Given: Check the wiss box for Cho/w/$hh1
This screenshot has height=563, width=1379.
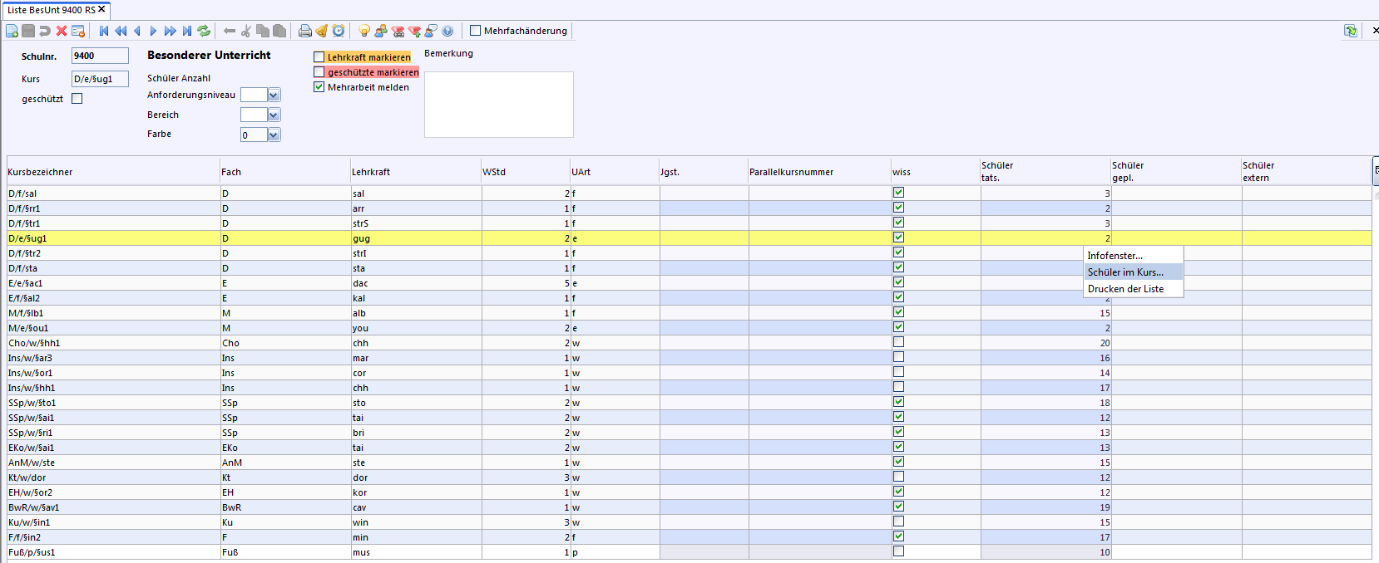Looking at the screenshot, I should [x=898, y=342].
